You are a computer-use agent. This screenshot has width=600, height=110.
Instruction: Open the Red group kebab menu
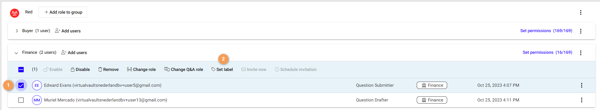pos(581,12)
